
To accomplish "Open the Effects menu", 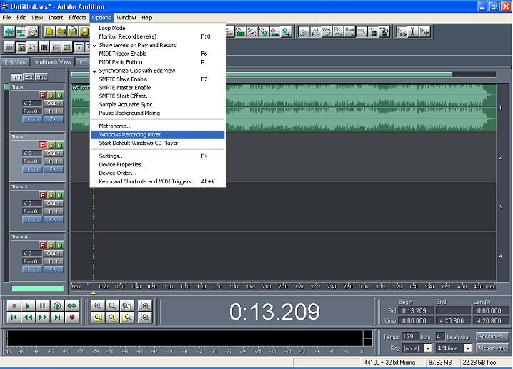I will (78, 18).
